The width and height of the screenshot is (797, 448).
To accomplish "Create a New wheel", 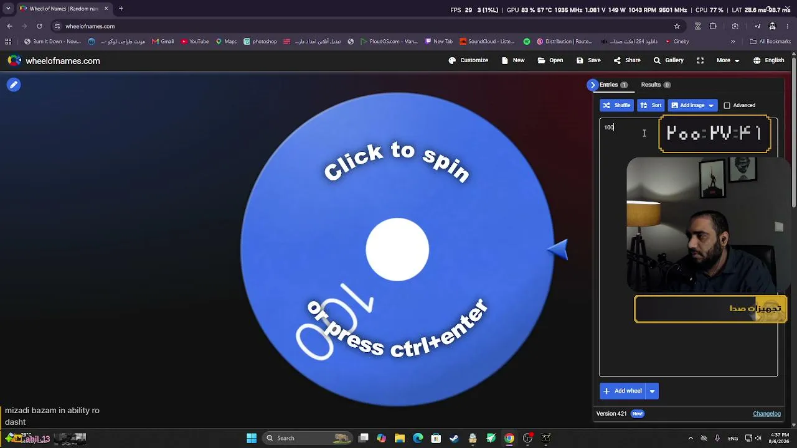I will pyautogui.click(x=513, y=60).
